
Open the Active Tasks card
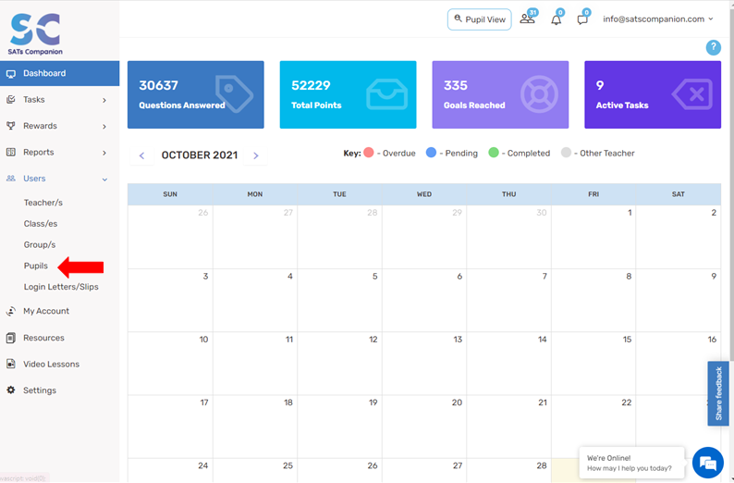click(x=653, y=94)
